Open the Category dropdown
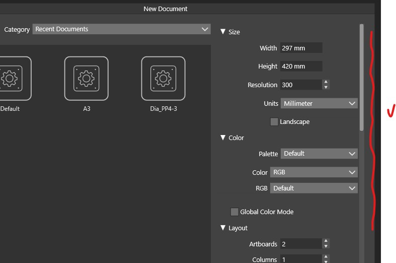The image size is (396, 263). point(121,29)
